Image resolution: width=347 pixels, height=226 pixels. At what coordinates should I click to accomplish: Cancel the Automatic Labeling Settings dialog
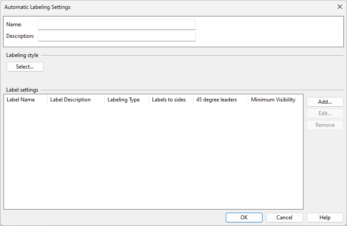pyautogui.click(x=284, y=218)
